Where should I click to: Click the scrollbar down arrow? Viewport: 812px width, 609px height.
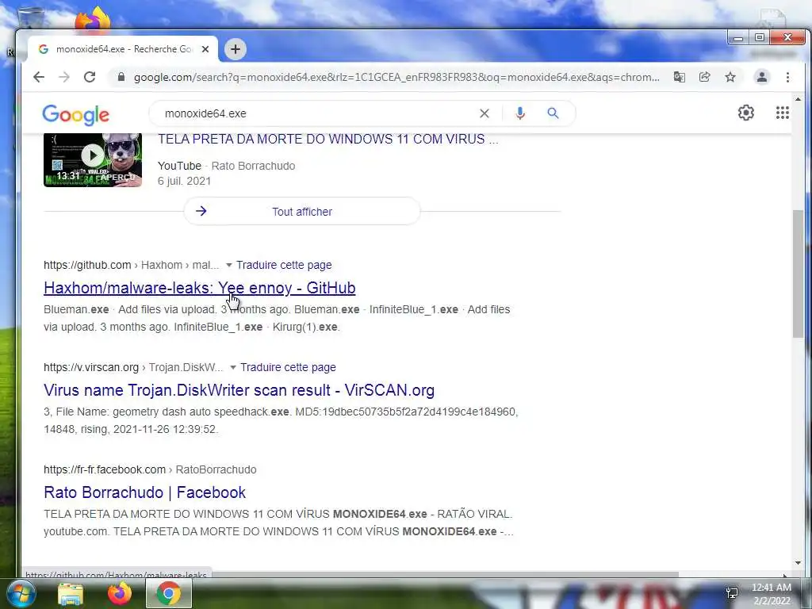pyautogui.click(x=798, y=563)
